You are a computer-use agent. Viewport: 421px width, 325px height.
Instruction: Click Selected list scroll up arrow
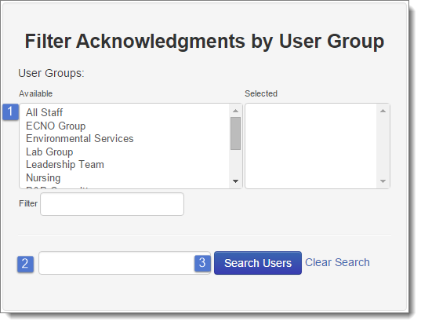tap(383, 111)
